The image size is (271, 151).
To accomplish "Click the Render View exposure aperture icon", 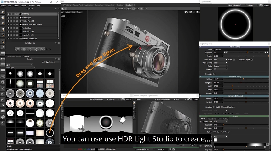I will (x=189, y=99).
